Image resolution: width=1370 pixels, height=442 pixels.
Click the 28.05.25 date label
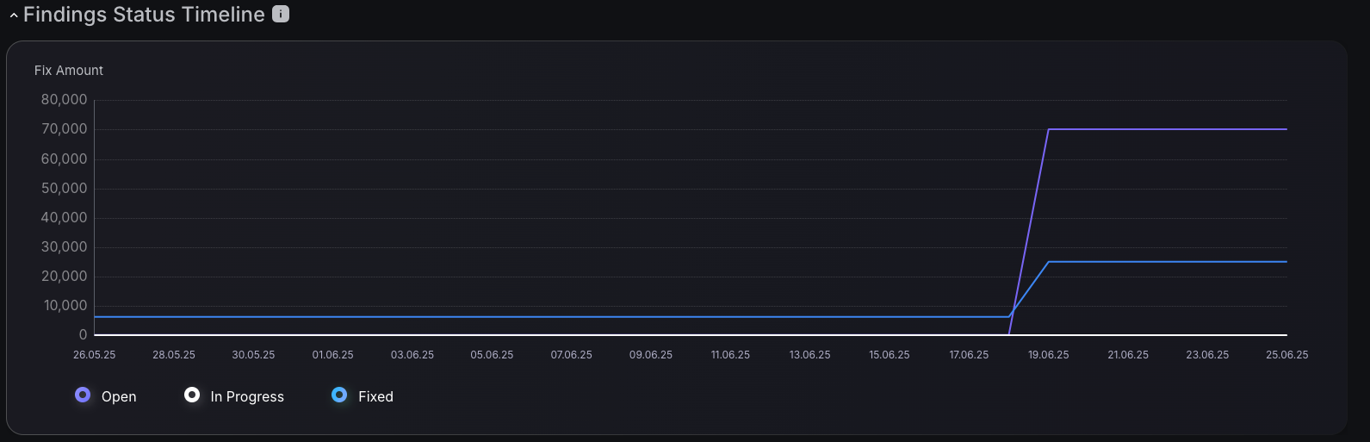(174, 355)
